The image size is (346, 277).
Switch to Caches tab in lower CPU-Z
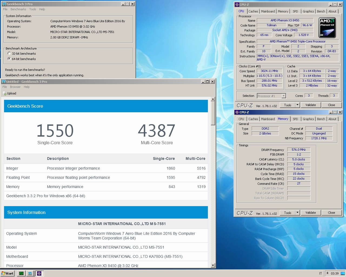253,119
